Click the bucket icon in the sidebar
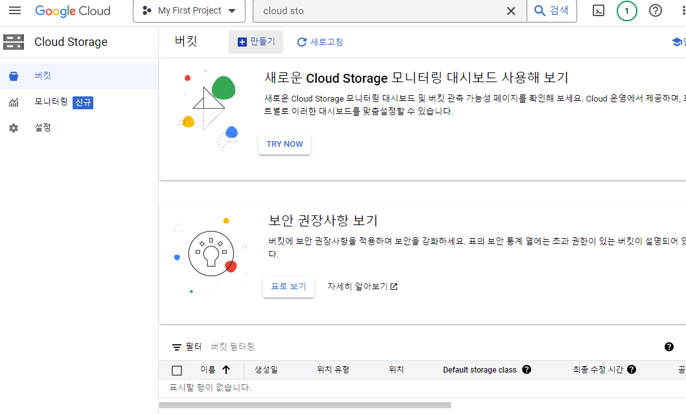This screenshot has width=686, height=414. coord(14,76)
